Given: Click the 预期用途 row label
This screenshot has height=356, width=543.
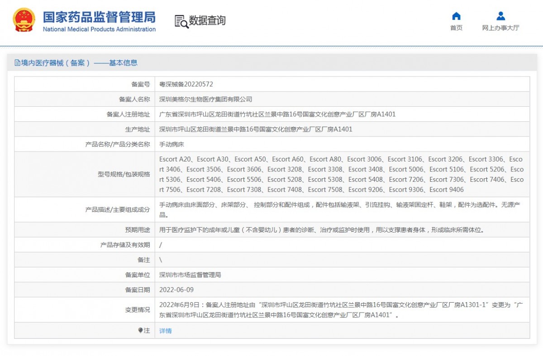Looking at the screenshot, I should pos(138,230).
